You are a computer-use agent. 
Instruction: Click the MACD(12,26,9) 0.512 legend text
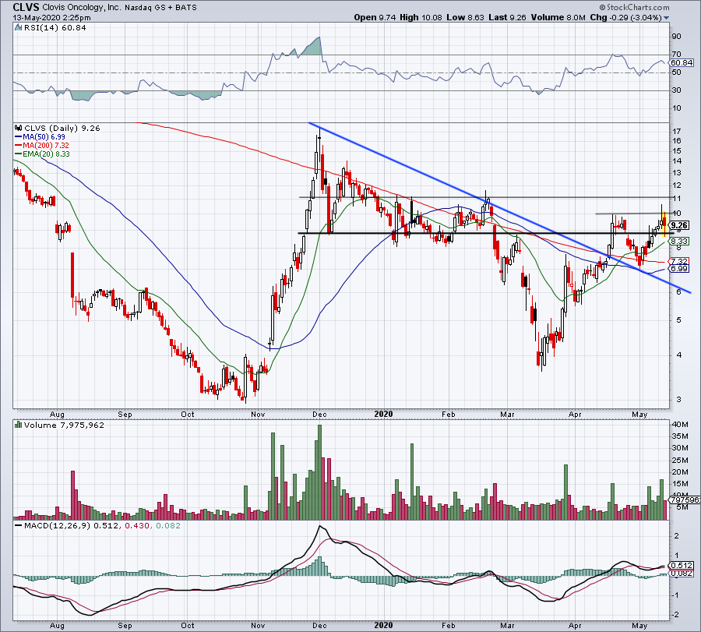[72, 525]
